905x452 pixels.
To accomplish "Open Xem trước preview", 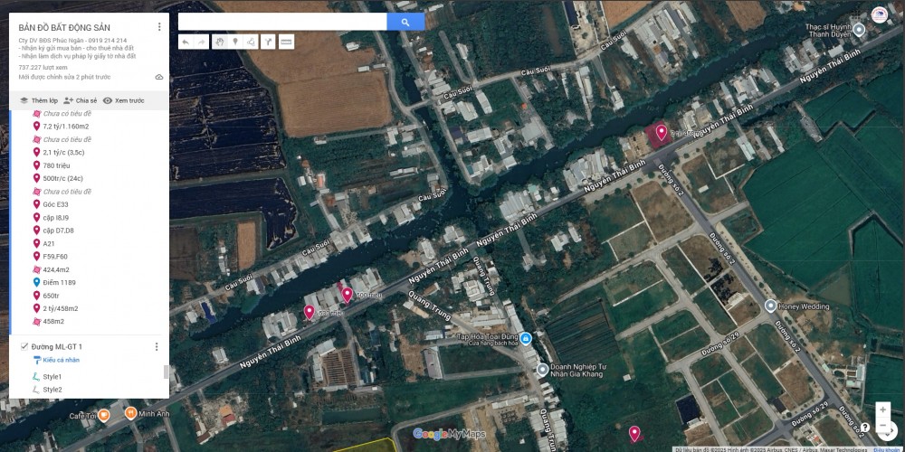I will tap(124, 100).
